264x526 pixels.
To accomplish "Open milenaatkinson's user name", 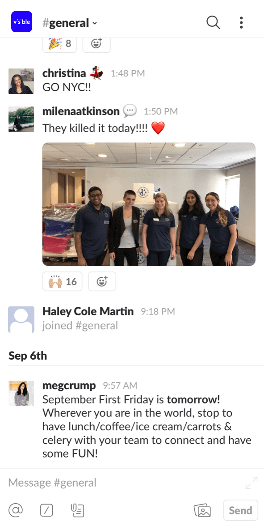I will point(81,111).
